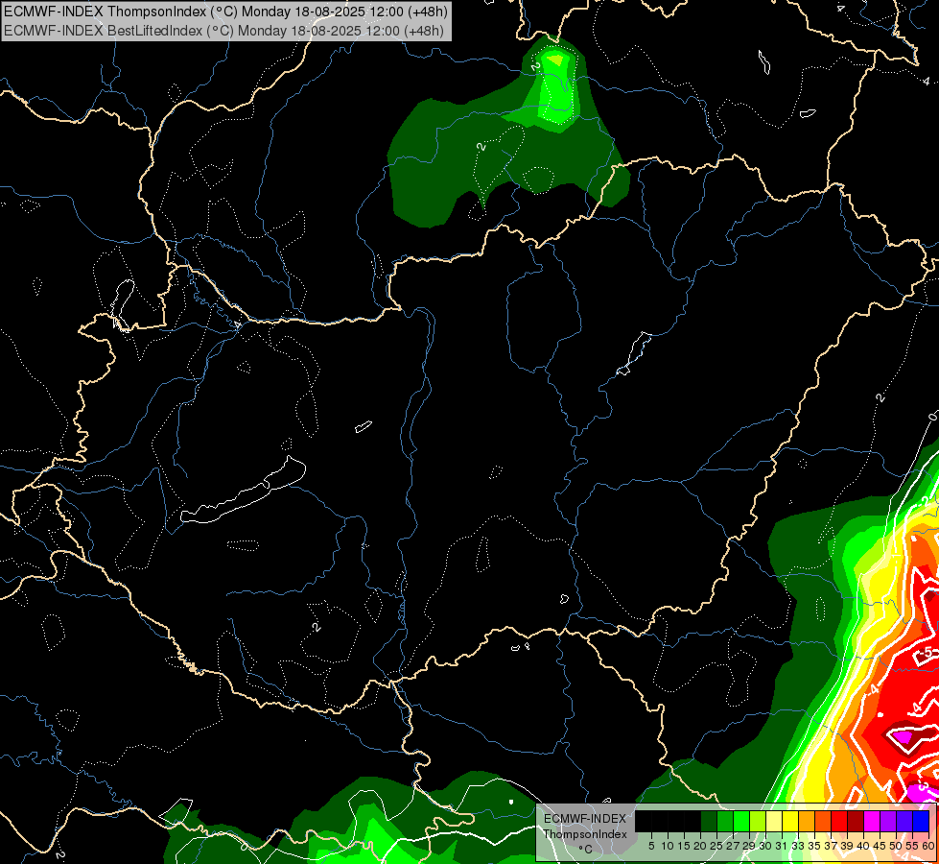939x864 pixels.
Task: Choose the red 37–39 legend swatch
Action: (839, 821)
